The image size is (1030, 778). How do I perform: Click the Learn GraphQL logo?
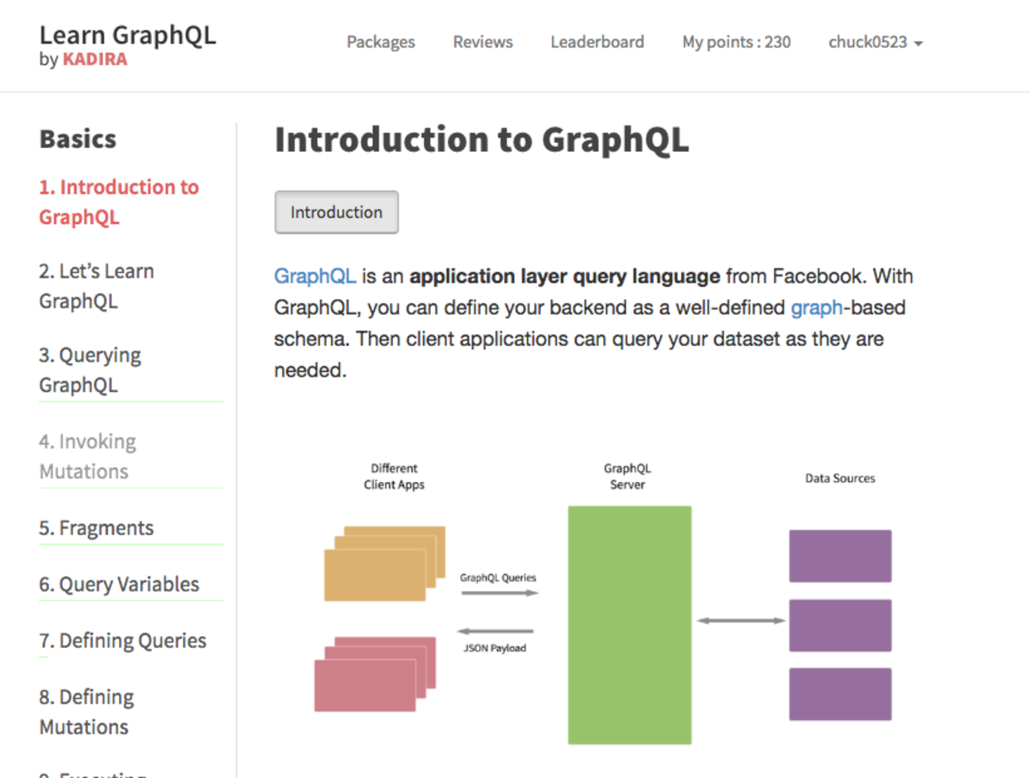pyautogui.click(x=128, y=36)
